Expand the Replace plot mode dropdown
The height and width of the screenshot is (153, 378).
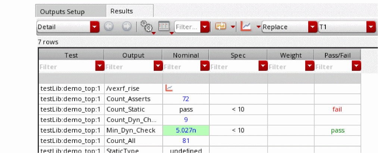[x=289, y=27]
